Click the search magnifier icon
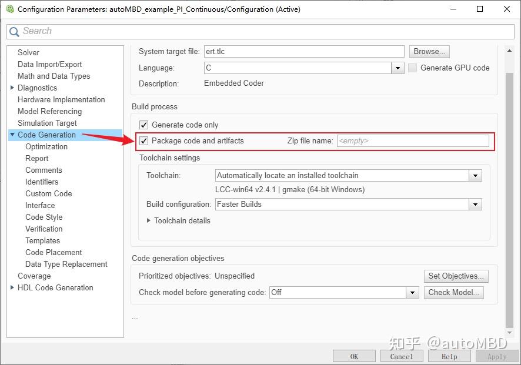Viewport: 521px width, 365px height. coord(14,32)
